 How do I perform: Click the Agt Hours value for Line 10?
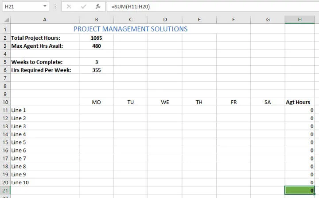point(300,183)
